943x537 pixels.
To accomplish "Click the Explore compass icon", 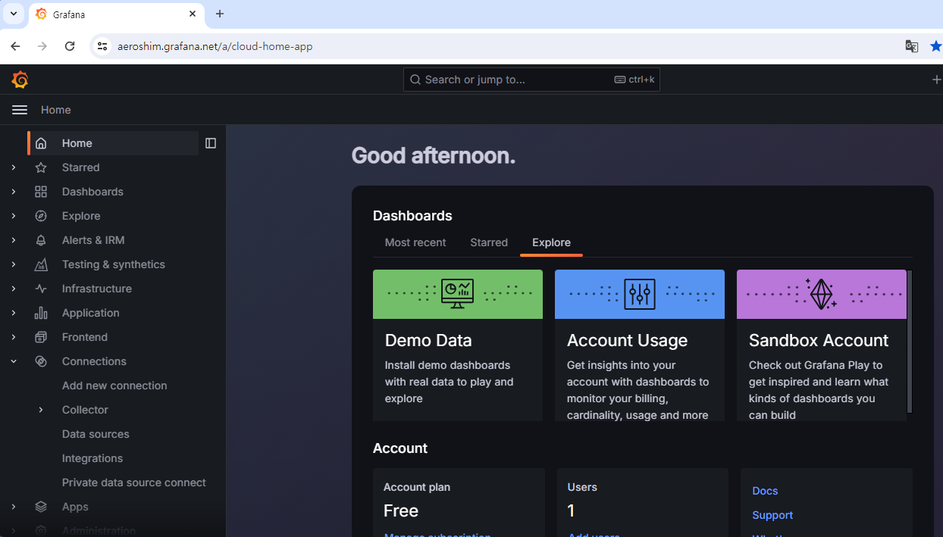I will point(41,216).
